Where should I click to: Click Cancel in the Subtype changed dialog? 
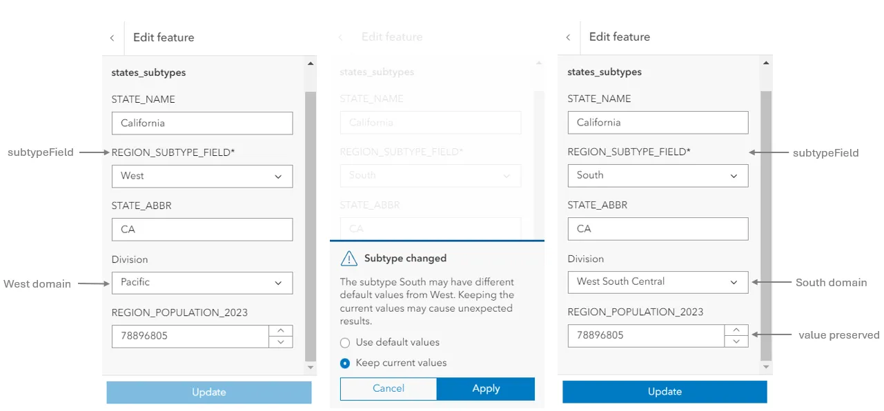(388, 388)
